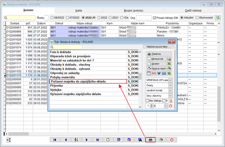Go to next record arrow
225x147 pixels.
tap(87, 140)
